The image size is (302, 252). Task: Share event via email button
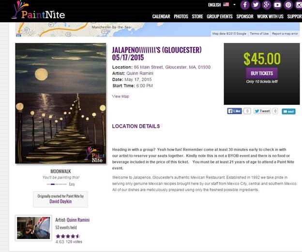[x=288, y=112]
